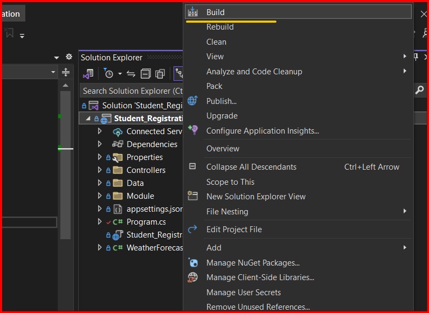The width and height of the screenshot is (429, 313).
Task: Select the Program.cs file
Action: 146,222
